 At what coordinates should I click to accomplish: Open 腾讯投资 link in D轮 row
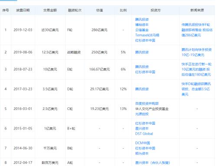142,89
